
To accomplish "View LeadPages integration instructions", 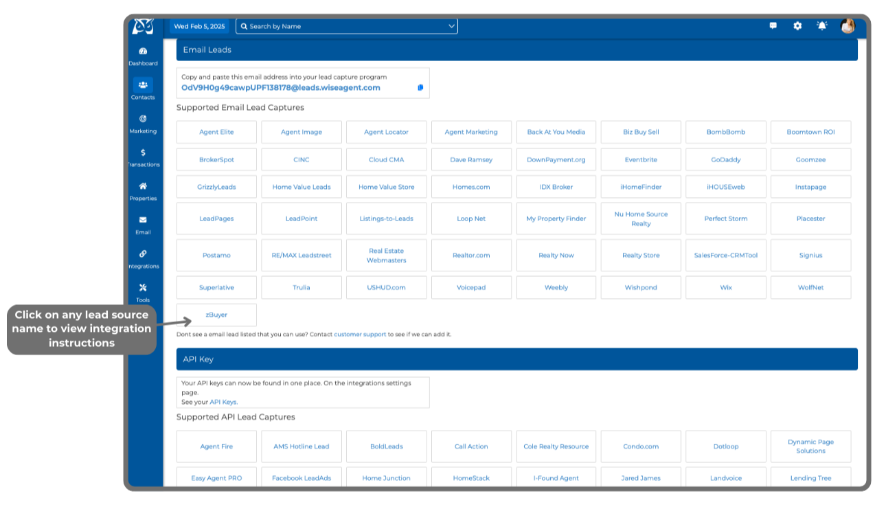I will [217, 218].
